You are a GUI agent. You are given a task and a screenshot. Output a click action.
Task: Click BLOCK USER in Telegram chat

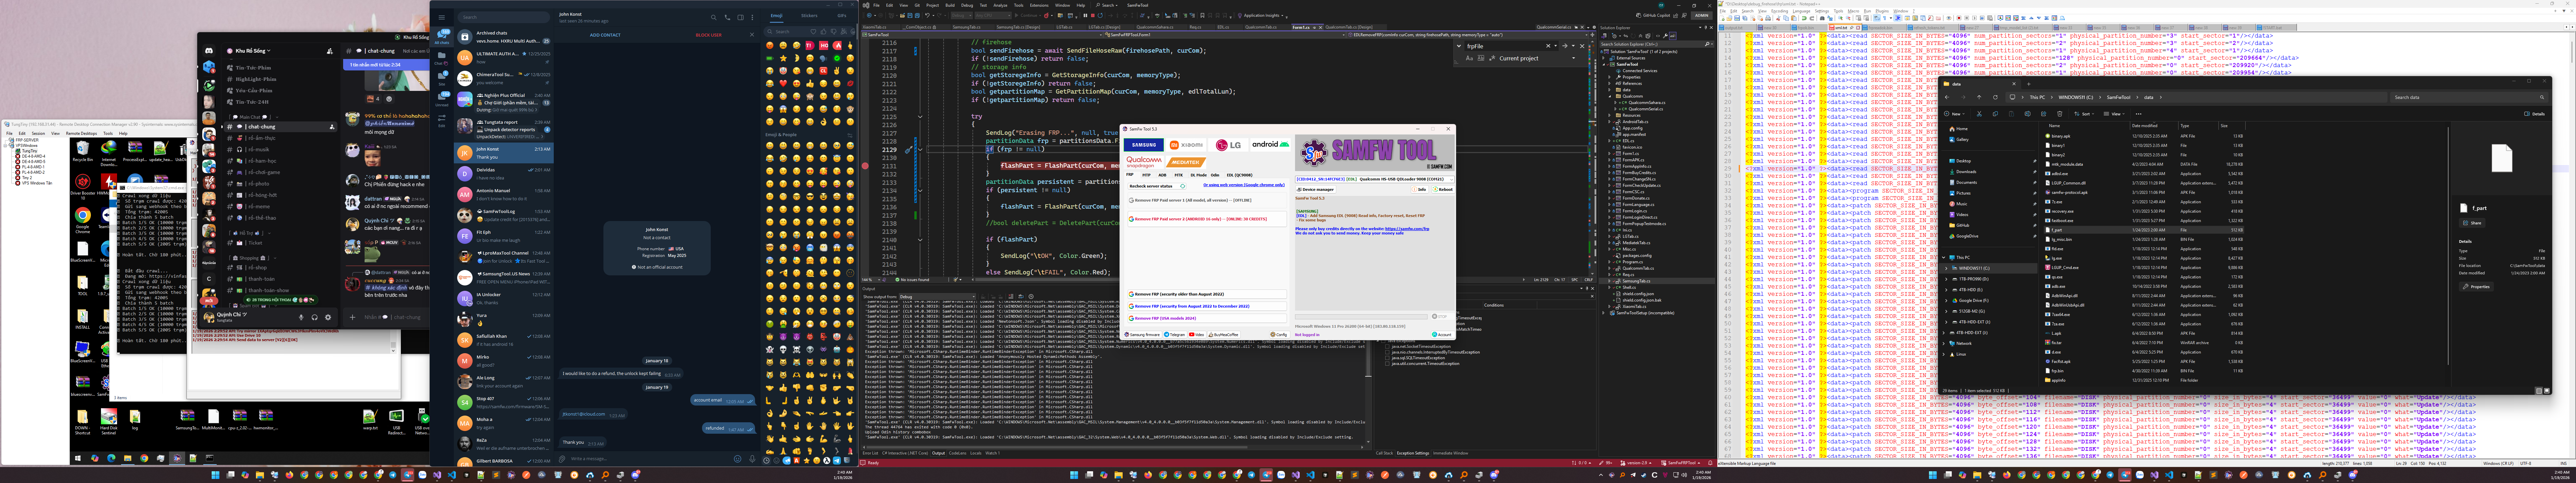709,35
